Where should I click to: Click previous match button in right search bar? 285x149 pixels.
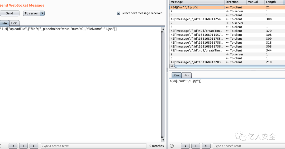point(185,146)
